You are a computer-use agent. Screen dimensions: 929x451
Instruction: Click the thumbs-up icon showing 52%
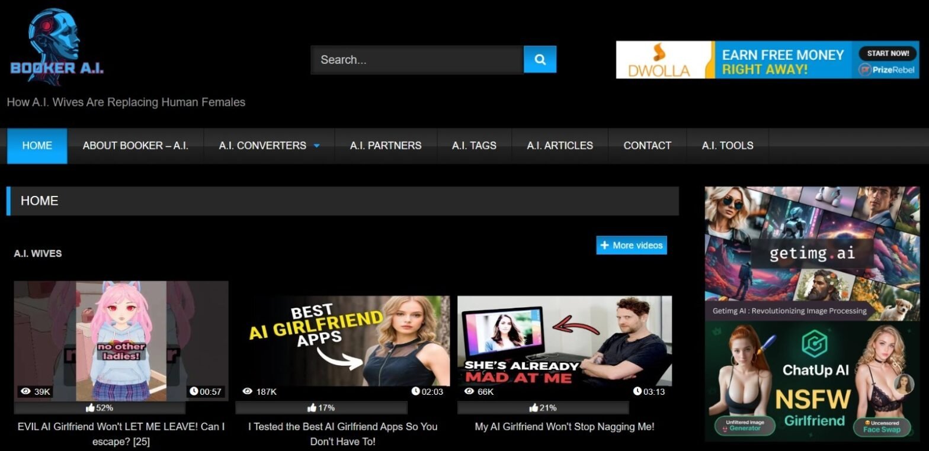click(x=90, y=408)
